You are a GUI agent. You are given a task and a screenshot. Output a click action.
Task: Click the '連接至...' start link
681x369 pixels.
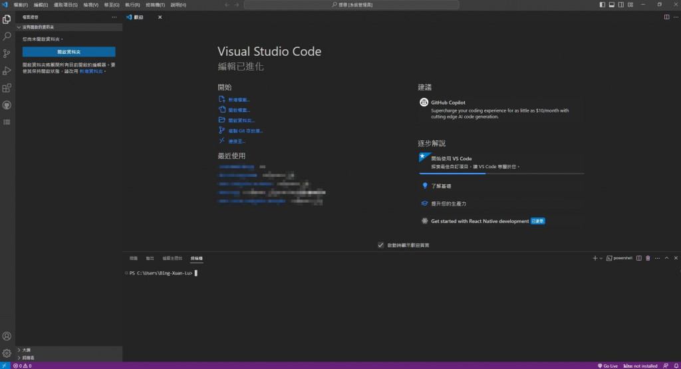pyautogui.click(x=237, y=141)
